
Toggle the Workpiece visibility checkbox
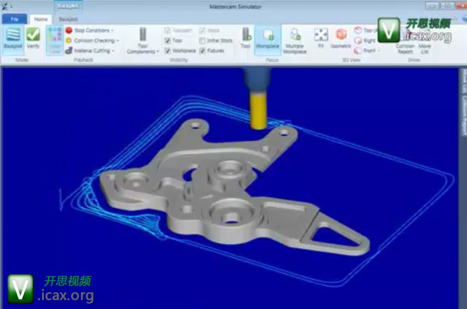pyautogui.click(x=168, y=51)
